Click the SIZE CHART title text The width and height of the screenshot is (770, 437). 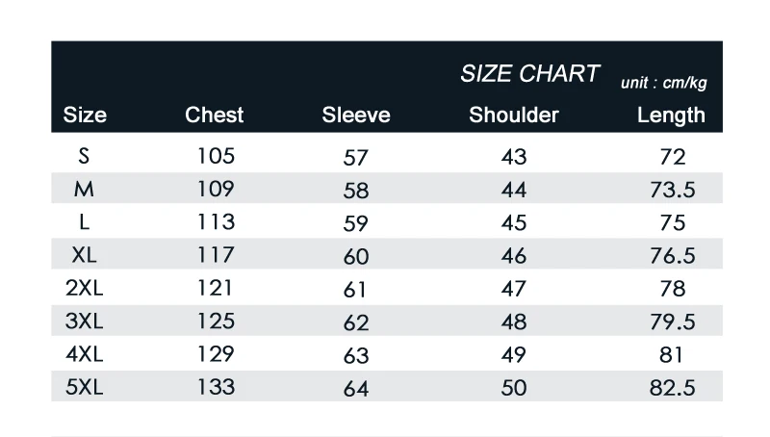[530, 74]
